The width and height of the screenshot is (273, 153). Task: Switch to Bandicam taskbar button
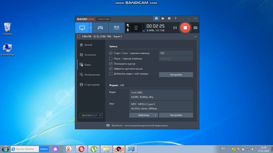coord(119,149)
